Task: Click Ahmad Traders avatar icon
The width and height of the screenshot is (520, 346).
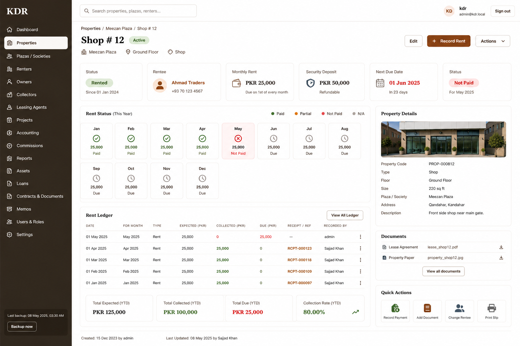Action: click(x=160, y=85)
